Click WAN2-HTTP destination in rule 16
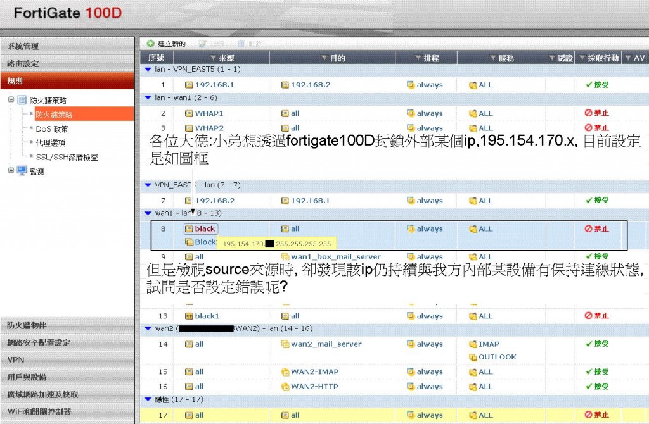Viewport: 649px width, 424px height. click(x=314, y=387)
